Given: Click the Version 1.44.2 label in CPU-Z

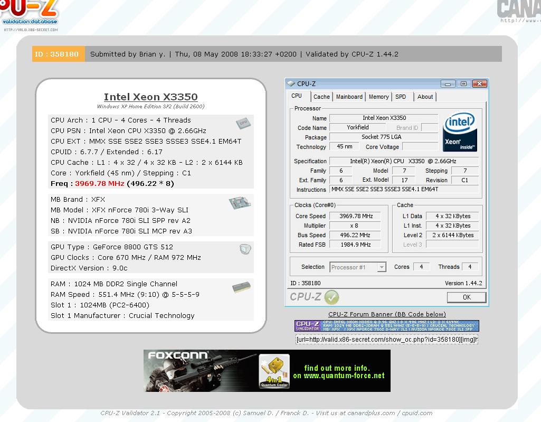Looking at the screenshot, I should (x=463, y=283).
